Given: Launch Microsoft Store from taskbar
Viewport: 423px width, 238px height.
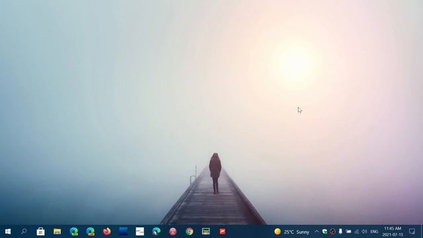Looking at the screenshot, I should [x=40, y=231].
